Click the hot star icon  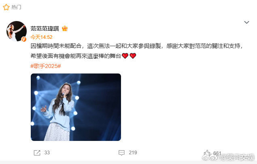(6, 7)
